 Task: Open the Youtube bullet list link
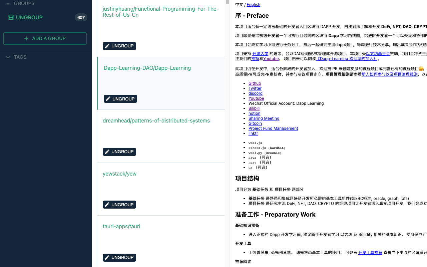256,98
